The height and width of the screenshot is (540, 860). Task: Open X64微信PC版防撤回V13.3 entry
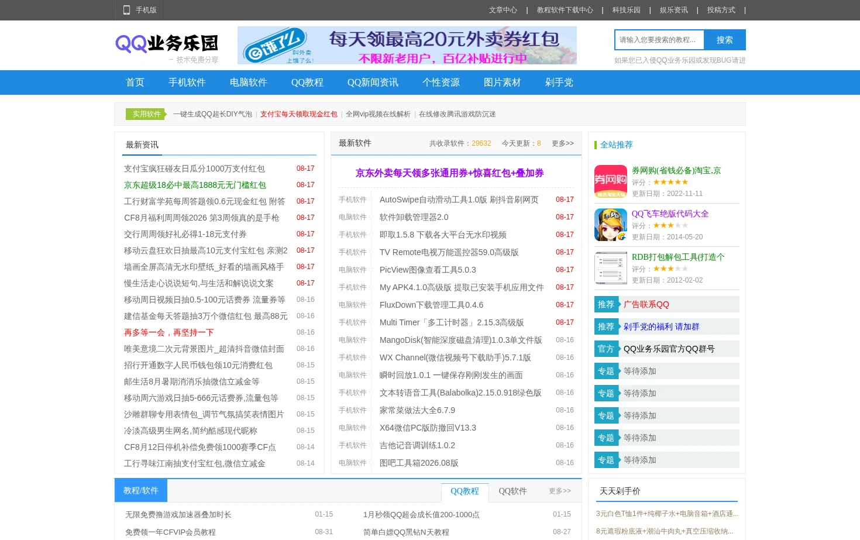point(428,428)
